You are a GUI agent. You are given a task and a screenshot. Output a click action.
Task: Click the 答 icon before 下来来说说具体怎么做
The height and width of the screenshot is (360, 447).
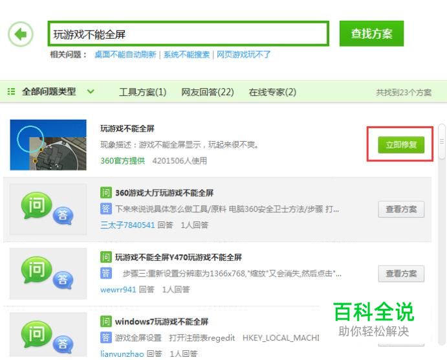tap(105, 208)
